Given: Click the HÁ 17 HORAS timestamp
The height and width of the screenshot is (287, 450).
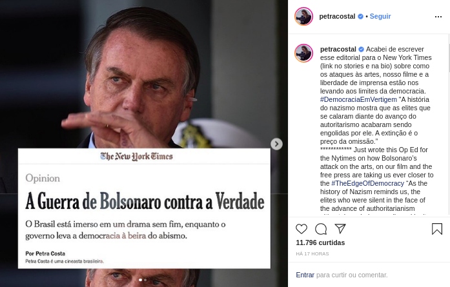Looking at the screenshot, I should [312, 253].
